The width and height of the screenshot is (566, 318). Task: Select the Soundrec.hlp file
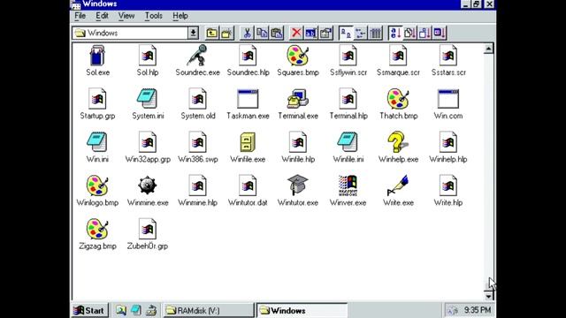(248, 60)
